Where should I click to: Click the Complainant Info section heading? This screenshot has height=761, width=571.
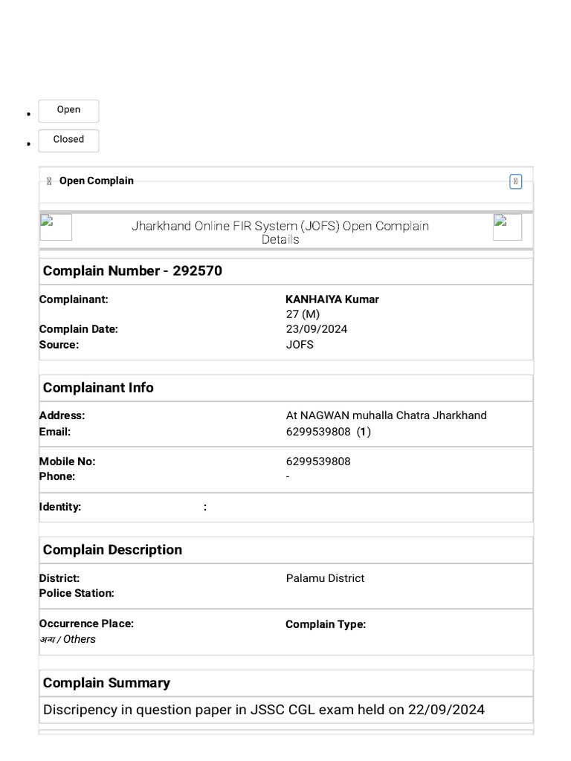(x=98, y=388)
